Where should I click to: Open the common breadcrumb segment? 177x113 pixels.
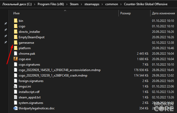point(112,4)
